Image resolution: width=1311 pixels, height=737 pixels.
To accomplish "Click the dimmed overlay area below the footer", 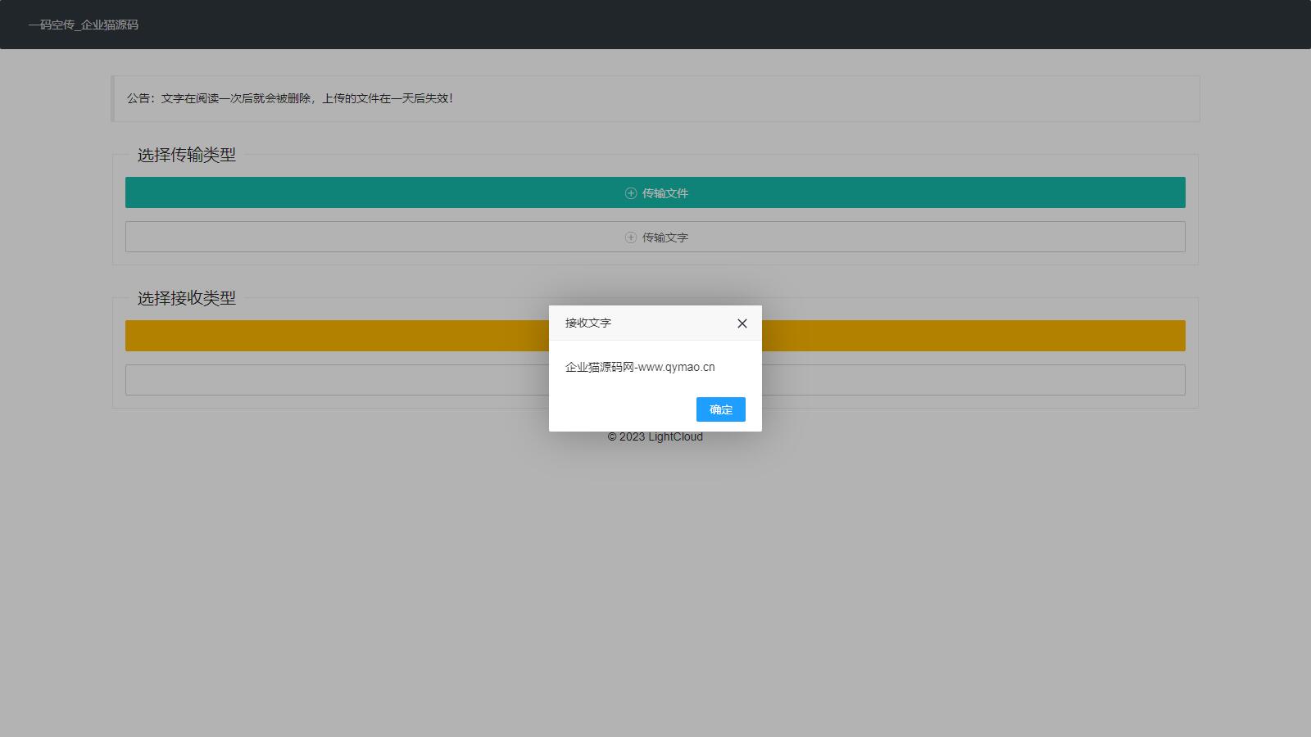I will click(655, 590).
